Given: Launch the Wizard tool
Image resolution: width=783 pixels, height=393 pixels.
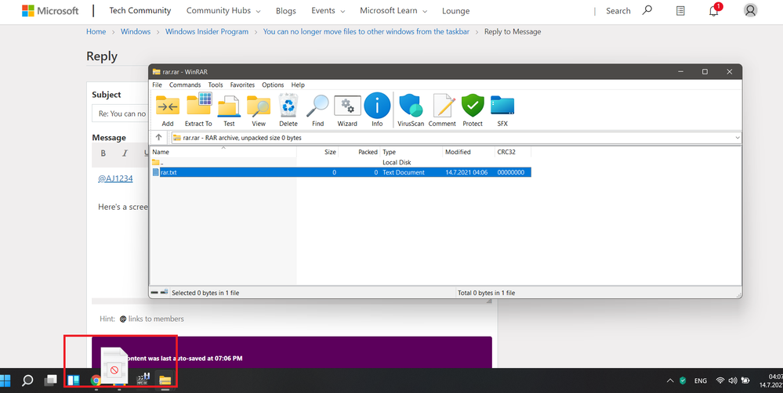Looking at the screenshot, I should (x=347, y=110).
